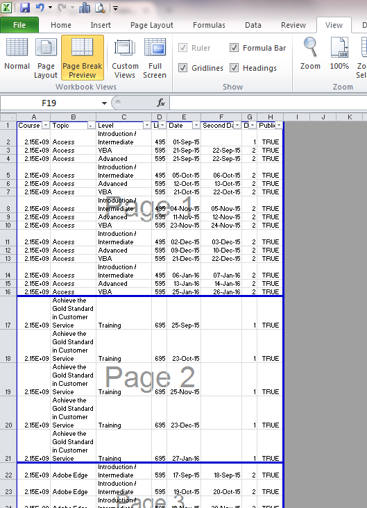Click the Date cell 25-Nov-15 in row 19
Image resolution: width=367 pixels, height=508 pixels.
(184, 380)
